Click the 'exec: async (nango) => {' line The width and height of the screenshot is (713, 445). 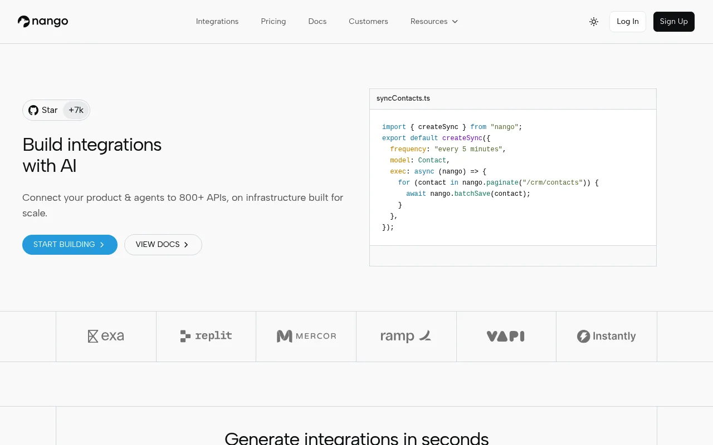click(438, 171)
